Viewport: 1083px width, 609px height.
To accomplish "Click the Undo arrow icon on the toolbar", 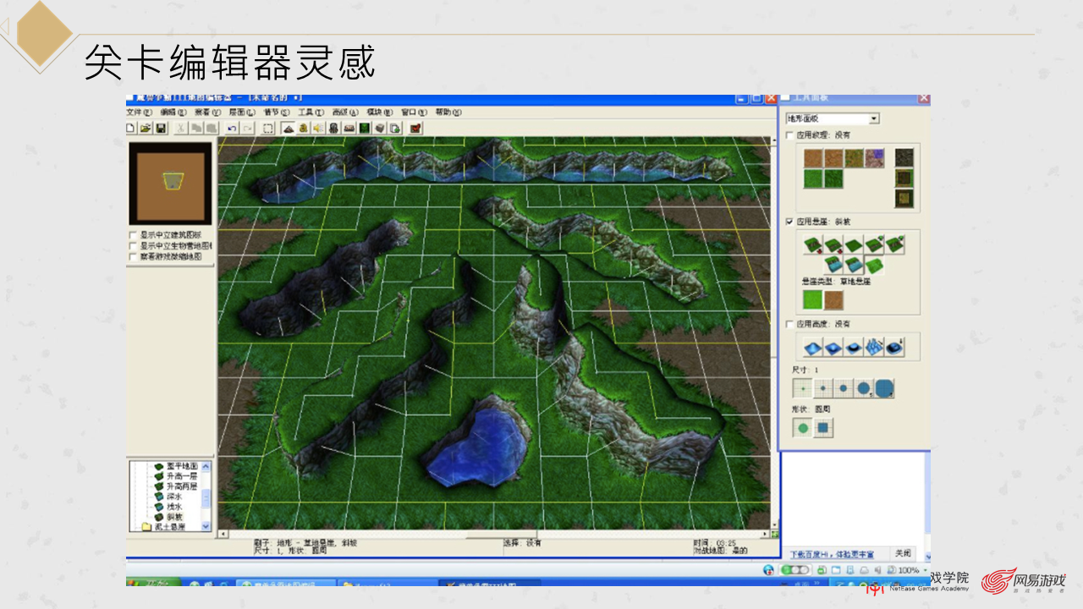I will point(232,127).
